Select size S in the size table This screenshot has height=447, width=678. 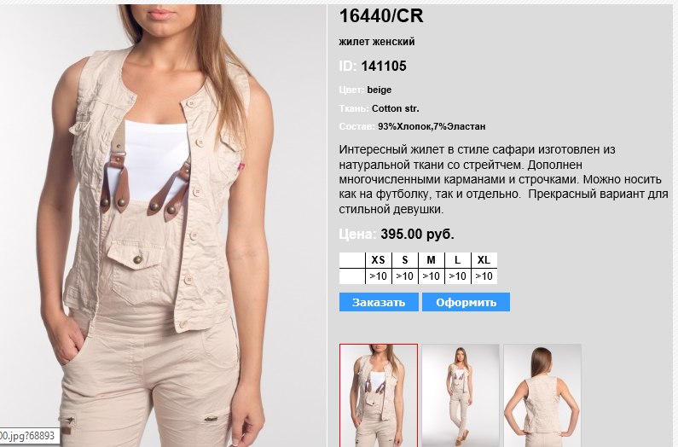coord(405,260)
